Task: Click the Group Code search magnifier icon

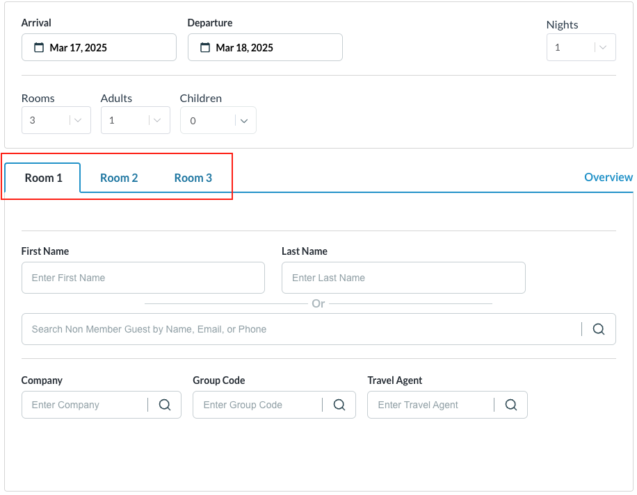Action: tap(339, 405)
